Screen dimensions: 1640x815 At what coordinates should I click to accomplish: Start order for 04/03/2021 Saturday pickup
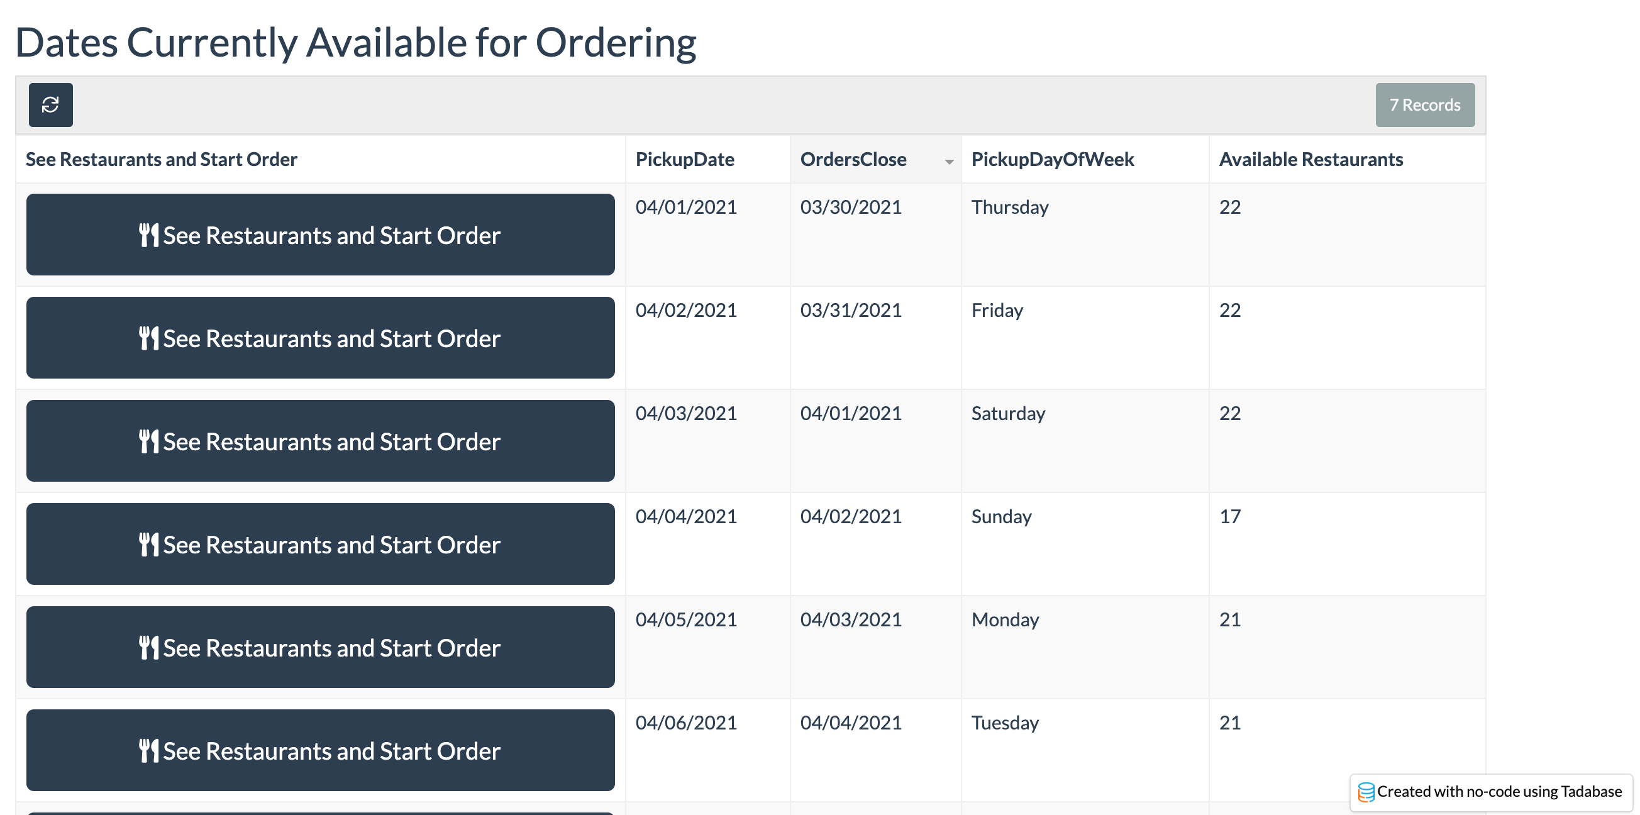[320, 441]
